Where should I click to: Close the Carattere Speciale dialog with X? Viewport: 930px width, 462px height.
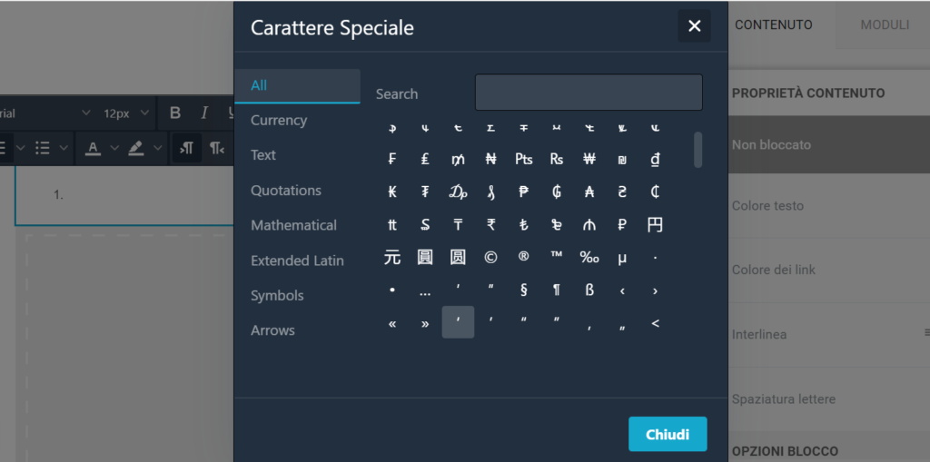pos(695,26)
